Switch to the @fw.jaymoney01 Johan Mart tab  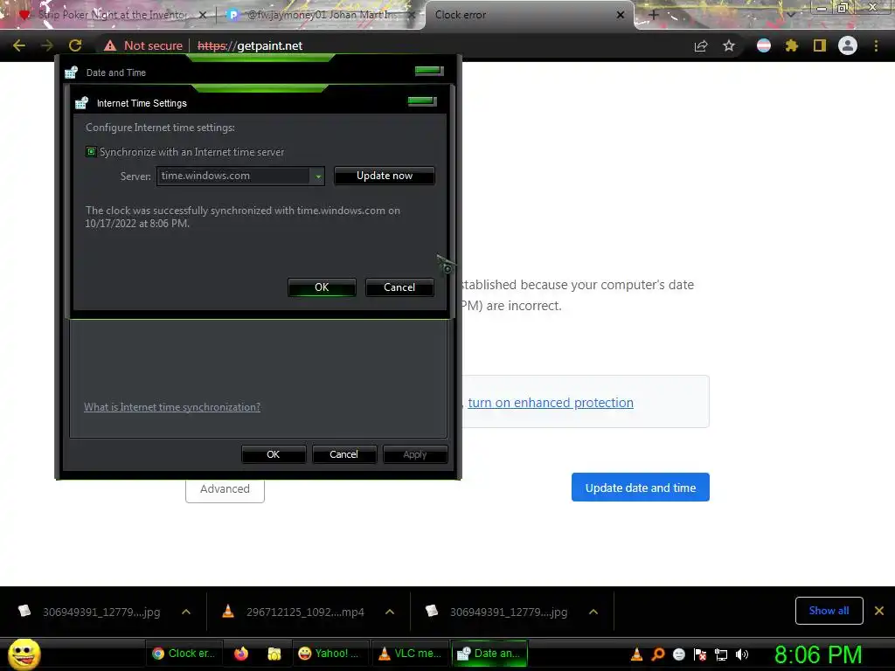coord(320,15)
